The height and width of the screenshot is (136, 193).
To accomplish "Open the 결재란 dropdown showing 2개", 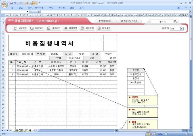I will (x=182, y=29).
